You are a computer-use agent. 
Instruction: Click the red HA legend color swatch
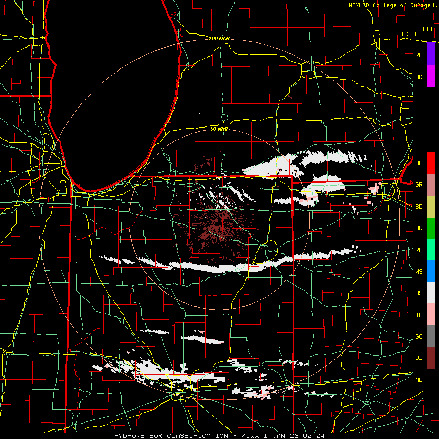pos(431,163)
